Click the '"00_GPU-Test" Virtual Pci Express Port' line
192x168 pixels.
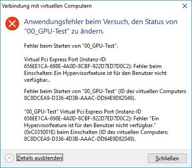point(83,112)
